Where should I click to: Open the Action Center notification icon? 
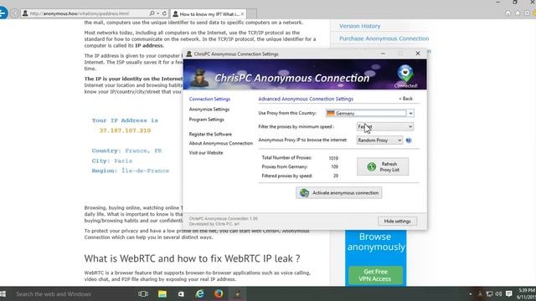509,293
